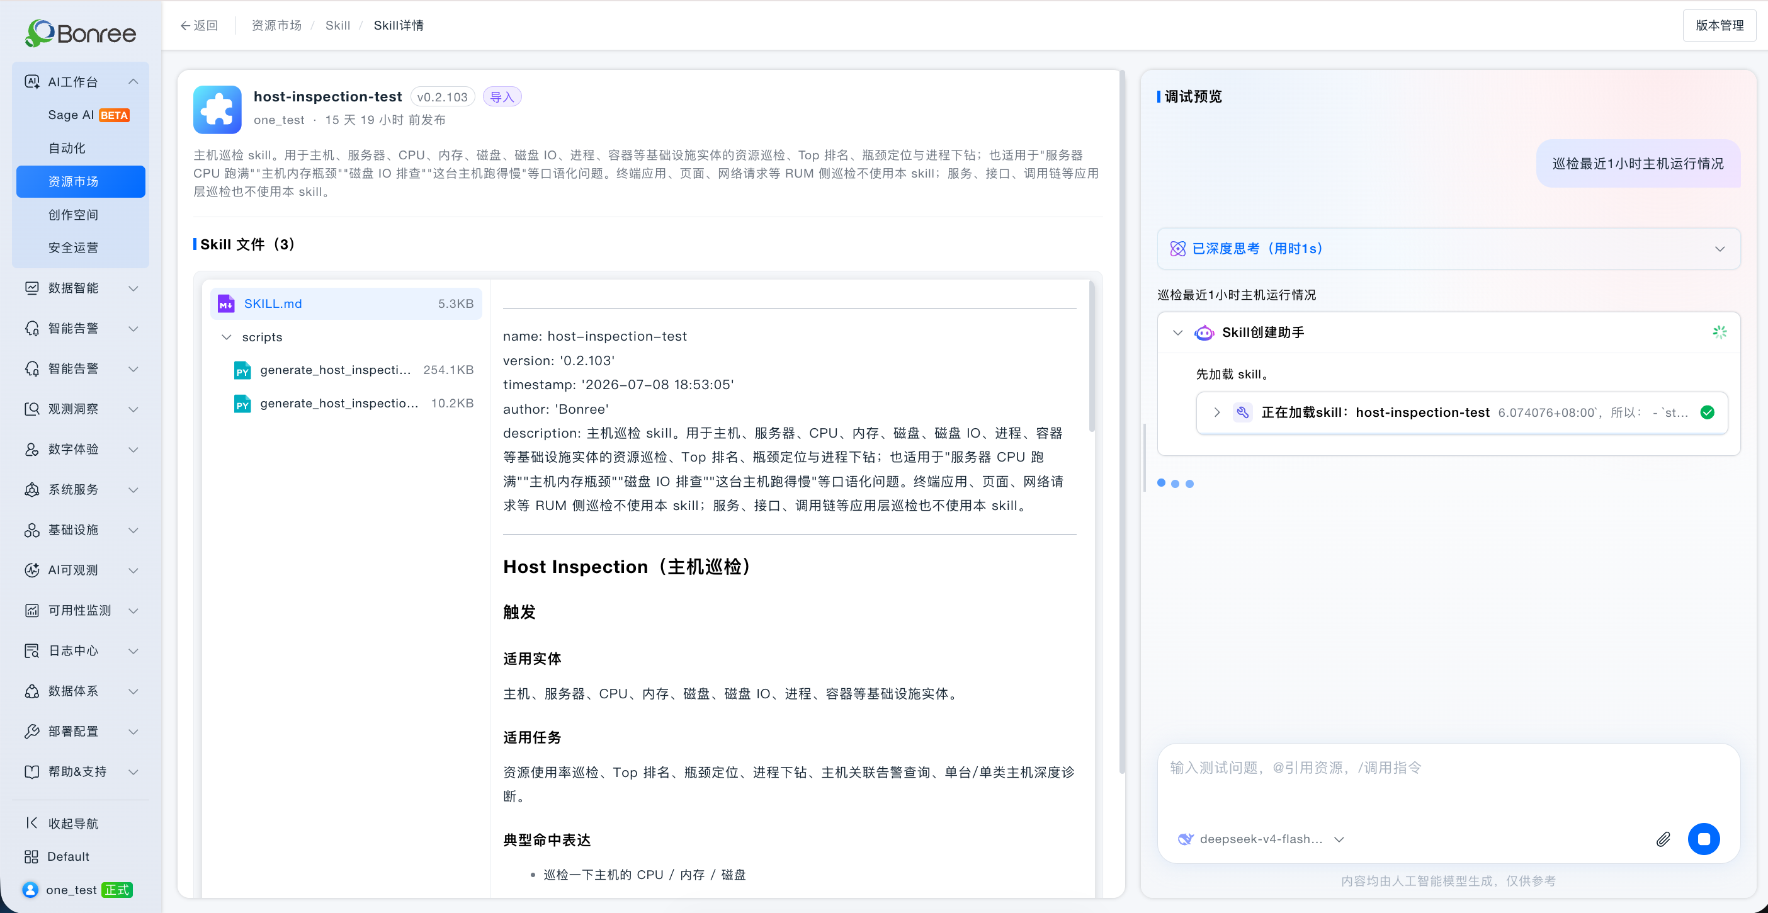
Task: Open Sage AI BETA menu item
Action: [81, 115]
